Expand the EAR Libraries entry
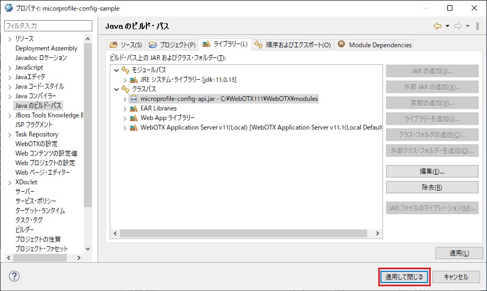 click(x=125, y=108)
